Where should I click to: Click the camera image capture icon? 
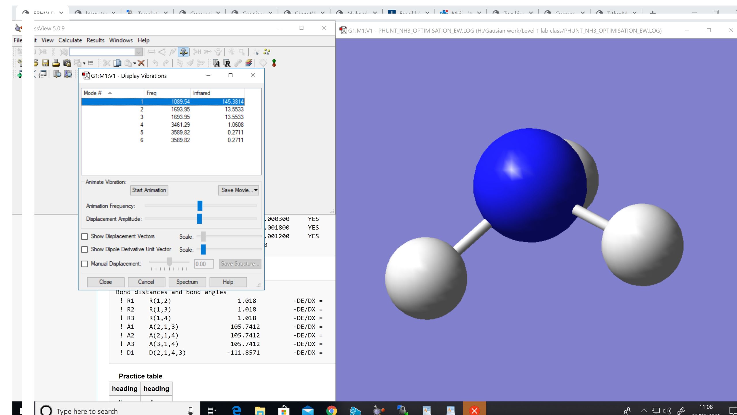coord(67,63)
